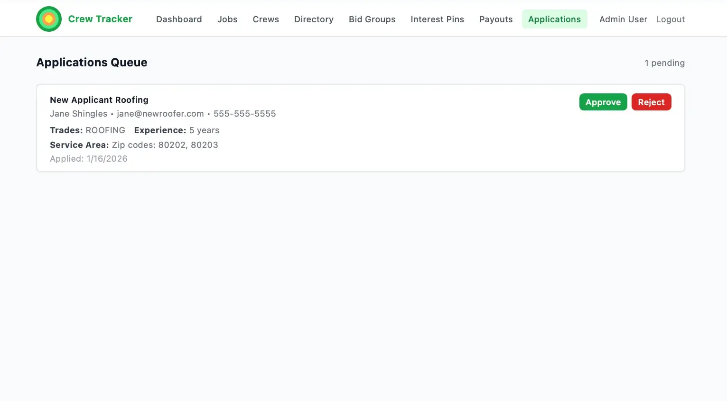Click the Applications Queue heading

tap(92, 63)
